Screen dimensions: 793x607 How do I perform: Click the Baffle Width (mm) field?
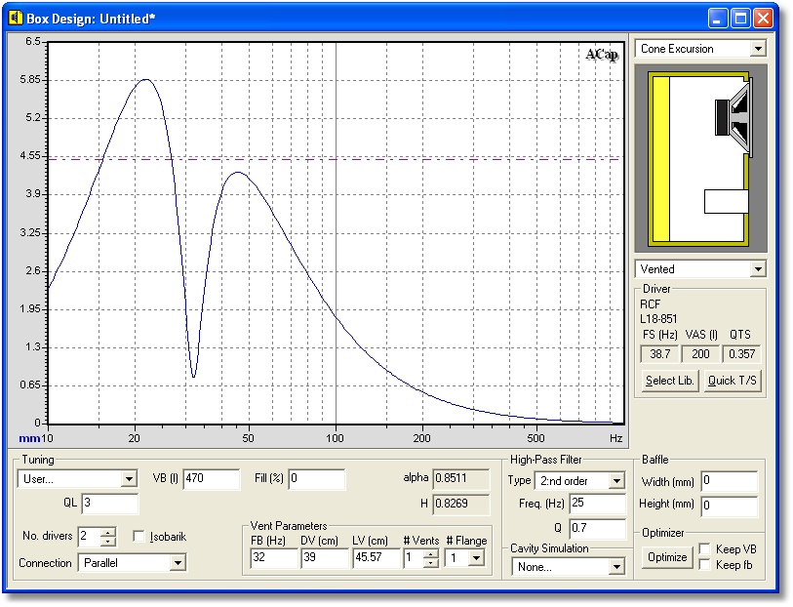(x=730, y=481)
